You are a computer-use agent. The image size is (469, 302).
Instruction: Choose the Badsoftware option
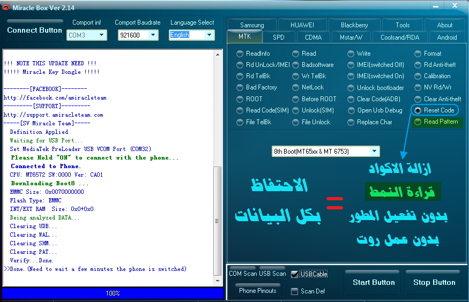[x=295, y=65]
